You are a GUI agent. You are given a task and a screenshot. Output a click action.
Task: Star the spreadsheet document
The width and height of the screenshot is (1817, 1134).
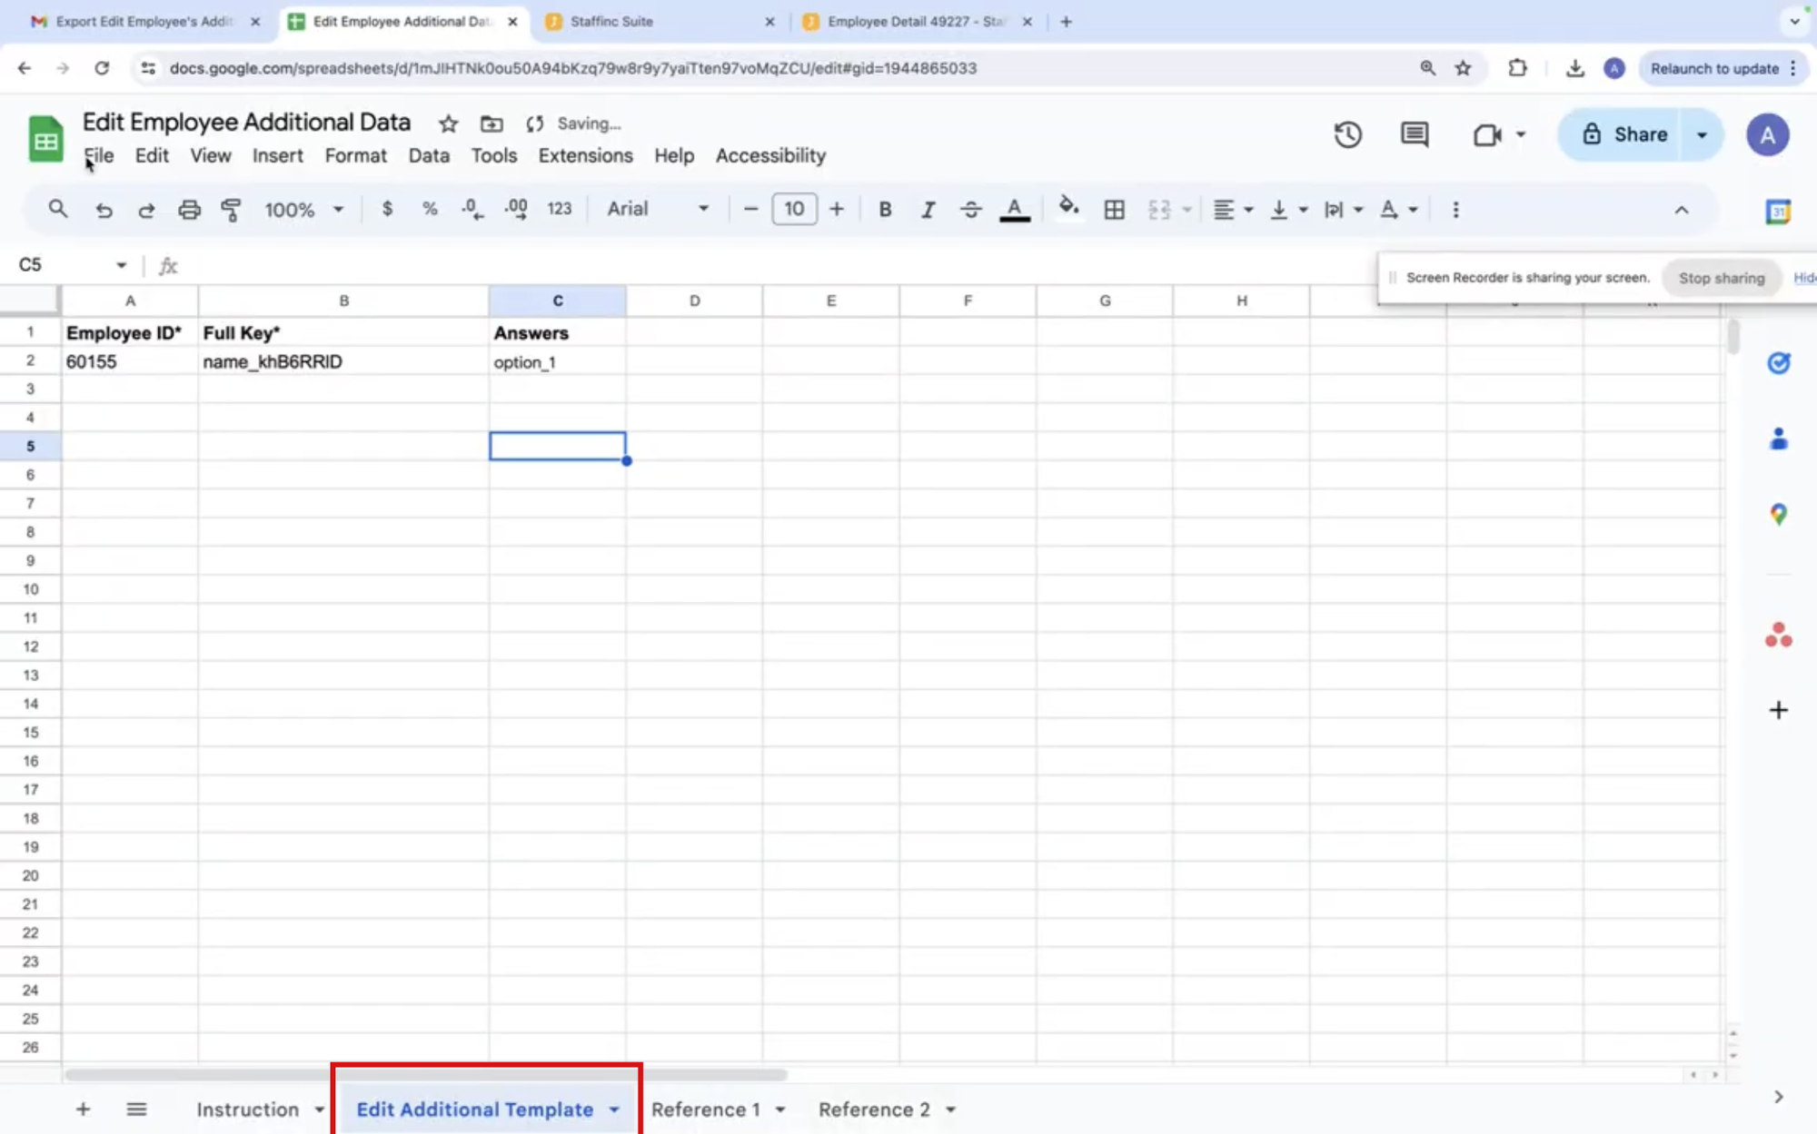[x=448, y=123]
